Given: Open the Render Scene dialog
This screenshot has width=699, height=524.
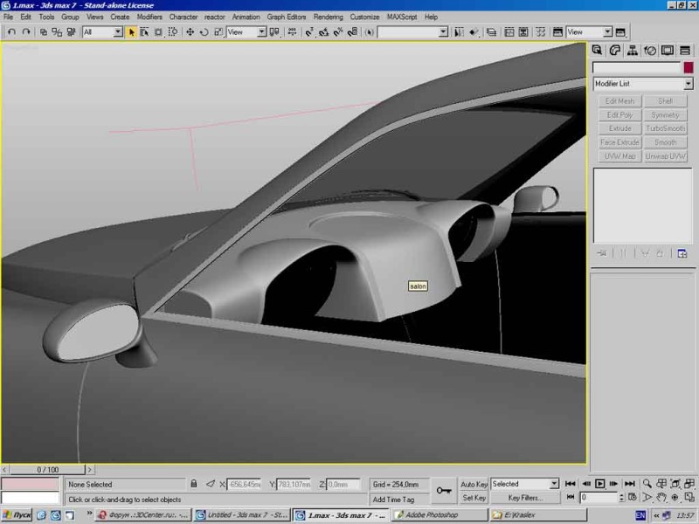Looking at the screenshot, I should (557, 32).
